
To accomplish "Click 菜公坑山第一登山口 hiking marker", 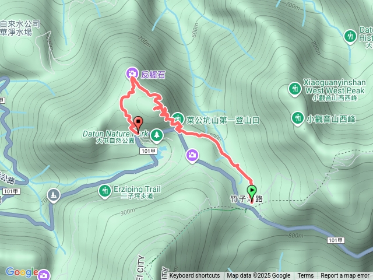I will pyautogui.click(x=178, y=118).
